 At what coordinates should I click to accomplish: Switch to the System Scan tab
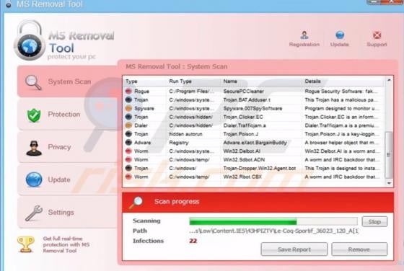point(68,81)
